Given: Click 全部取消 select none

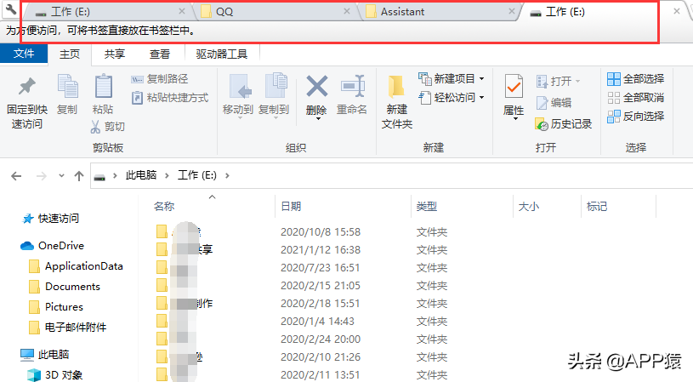Looking at the screenshot, I should (635, 97).
